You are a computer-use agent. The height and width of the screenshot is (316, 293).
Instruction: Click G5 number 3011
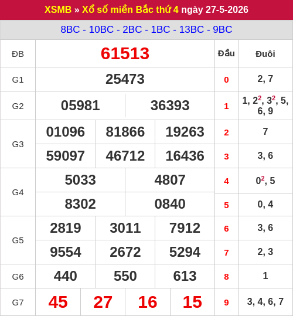tap(125, 228)
